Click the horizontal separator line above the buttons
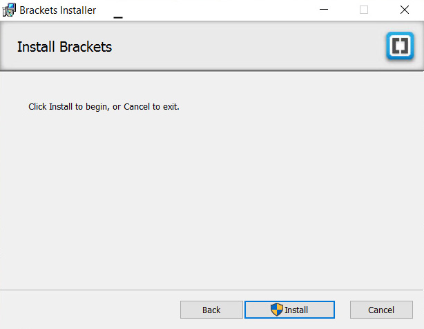Image resolution: width=424 pixels, height=329 pixels. [x=212, y=290]
